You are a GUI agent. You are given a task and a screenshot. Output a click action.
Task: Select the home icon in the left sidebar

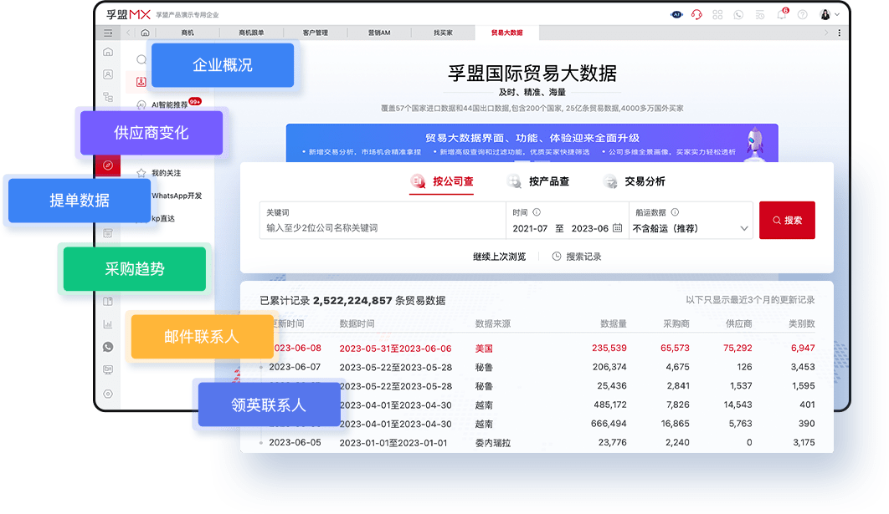(108, 52)
